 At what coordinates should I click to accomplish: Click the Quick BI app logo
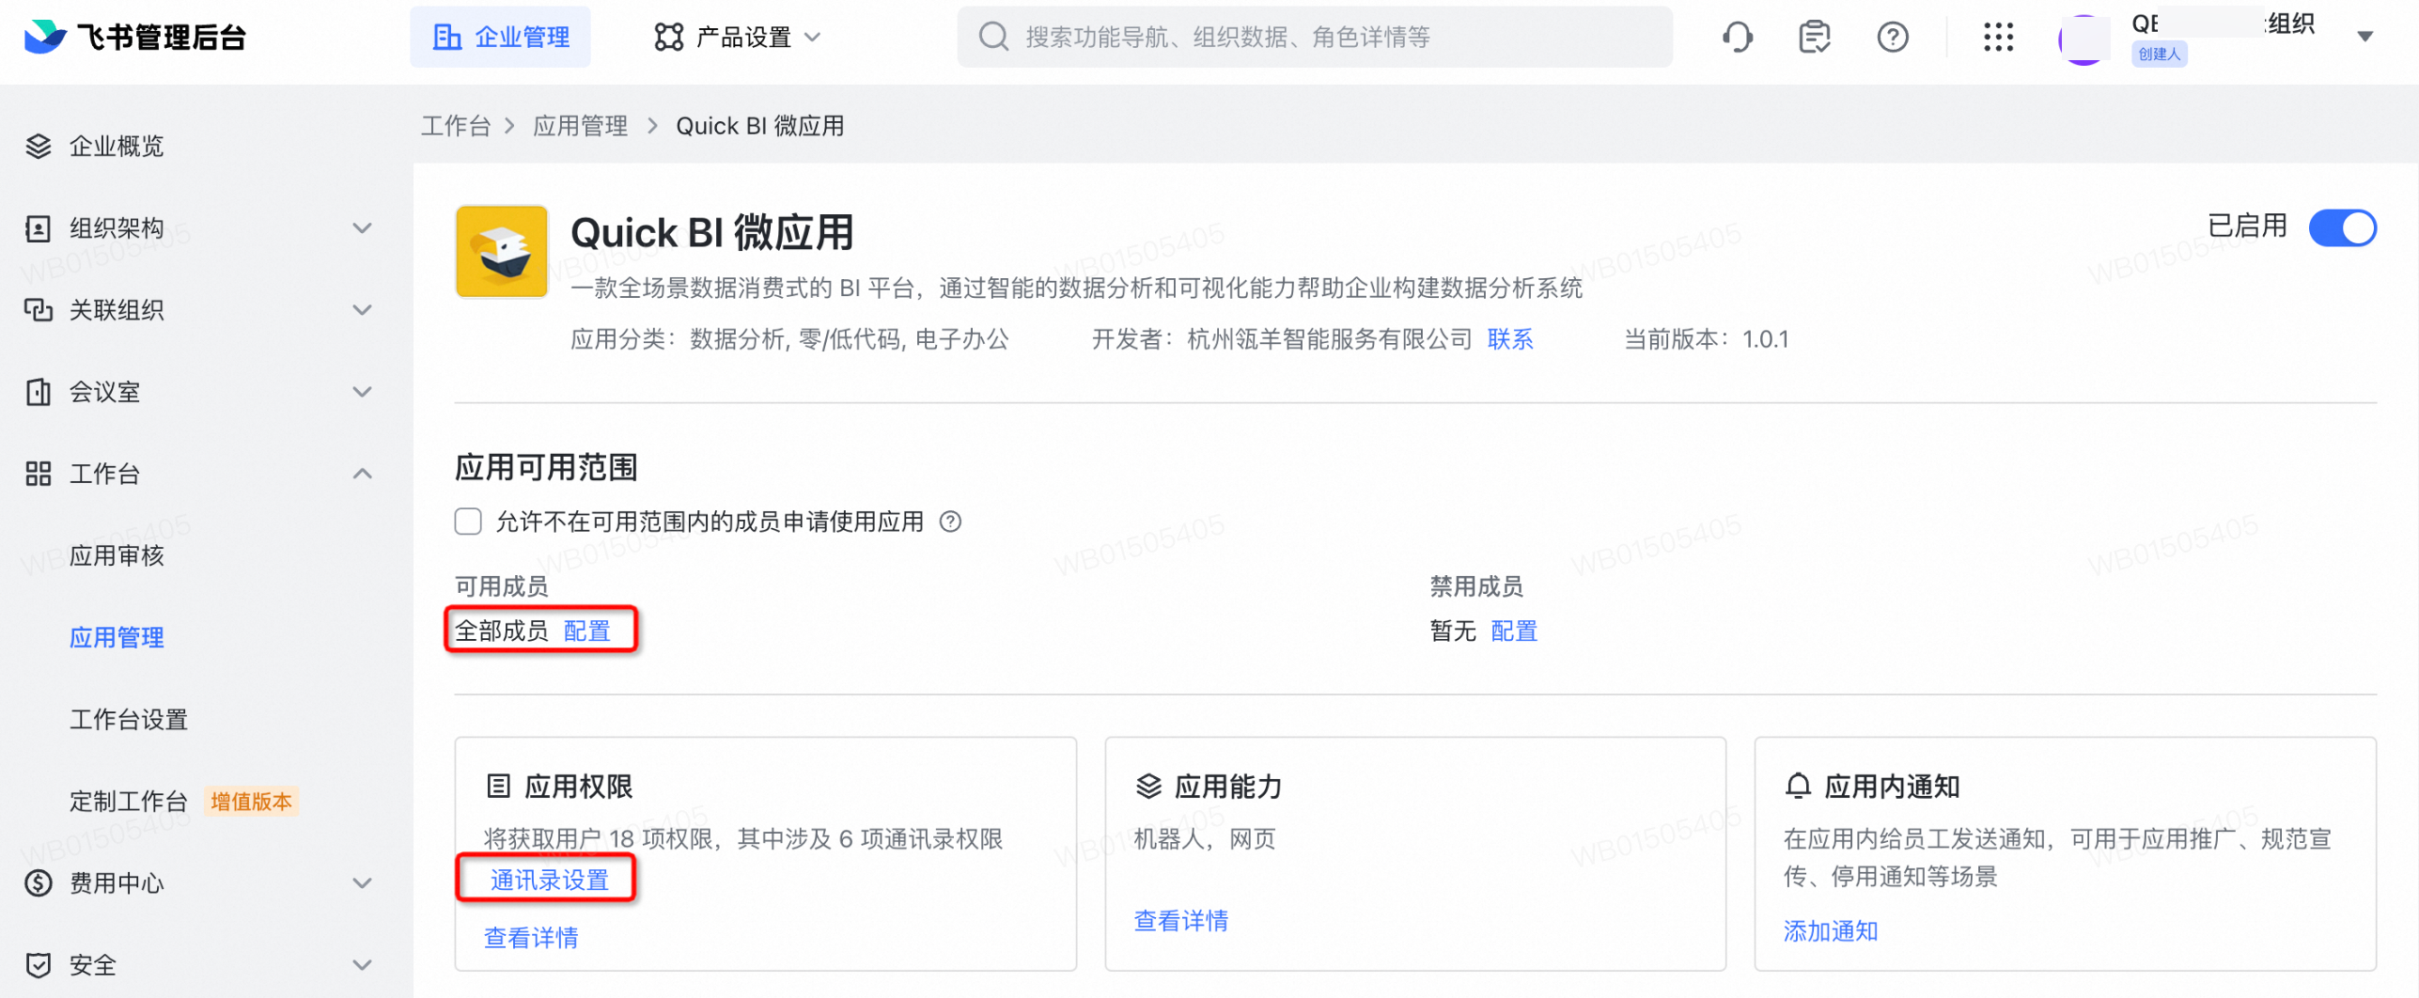click(x=502, y=252)
